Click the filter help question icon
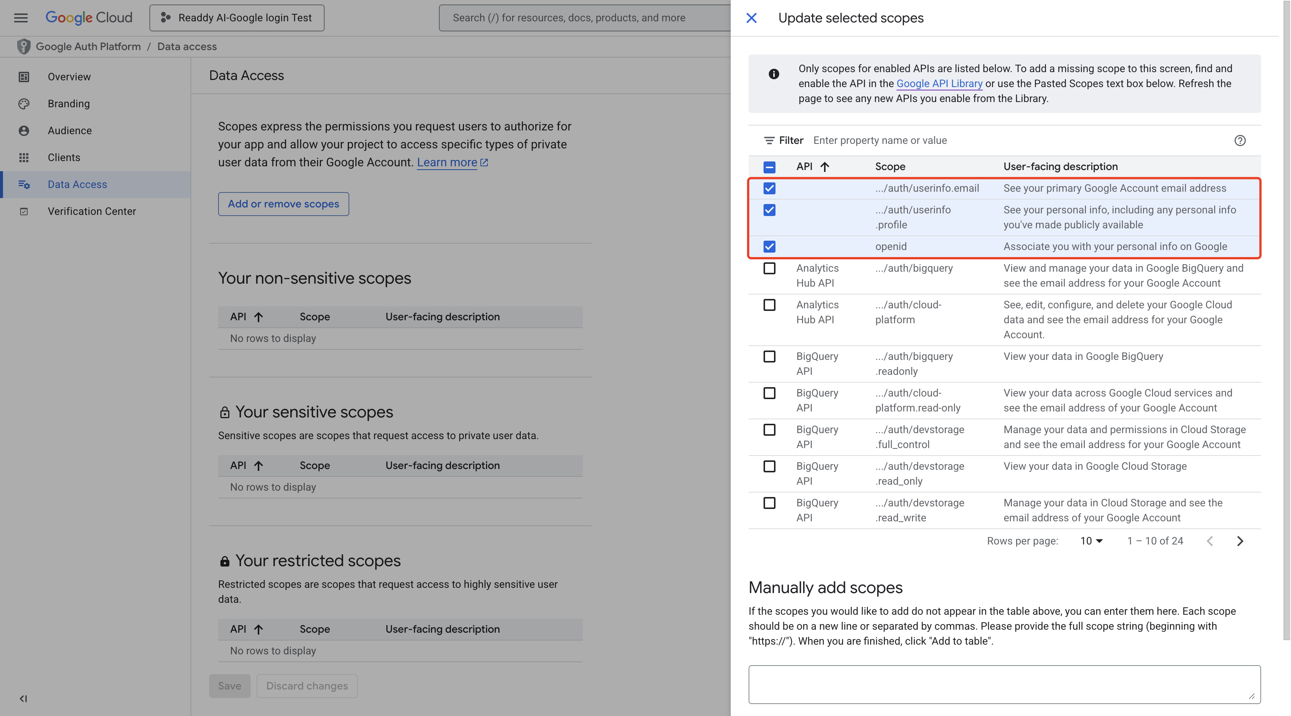The image size is (1291, 716). [1239, 141]
